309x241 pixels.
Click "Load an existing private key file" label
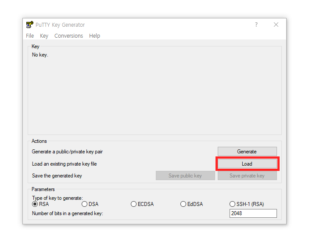[x=64, y=164]
